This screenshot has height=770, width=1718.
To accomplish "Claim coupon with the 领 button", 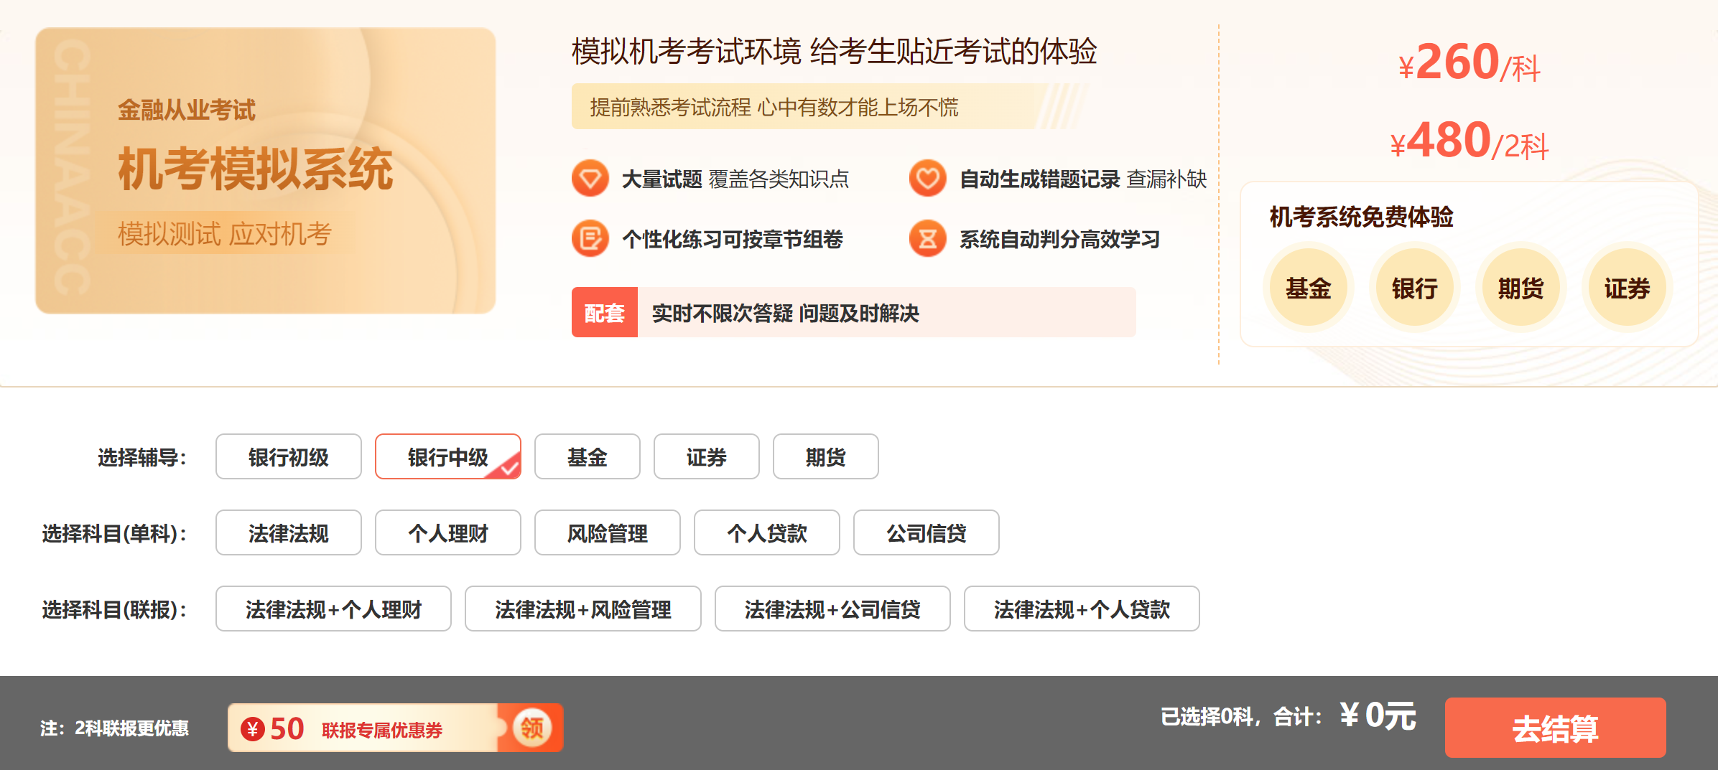I will coord(532,728).
